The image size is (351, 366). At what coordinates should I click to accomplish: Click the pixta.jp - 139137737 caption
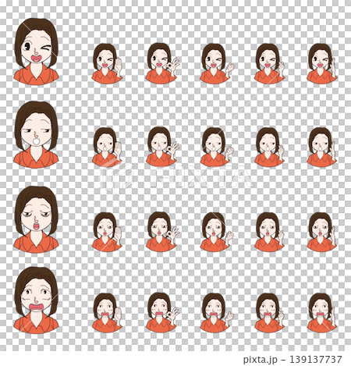coord(292,359)
